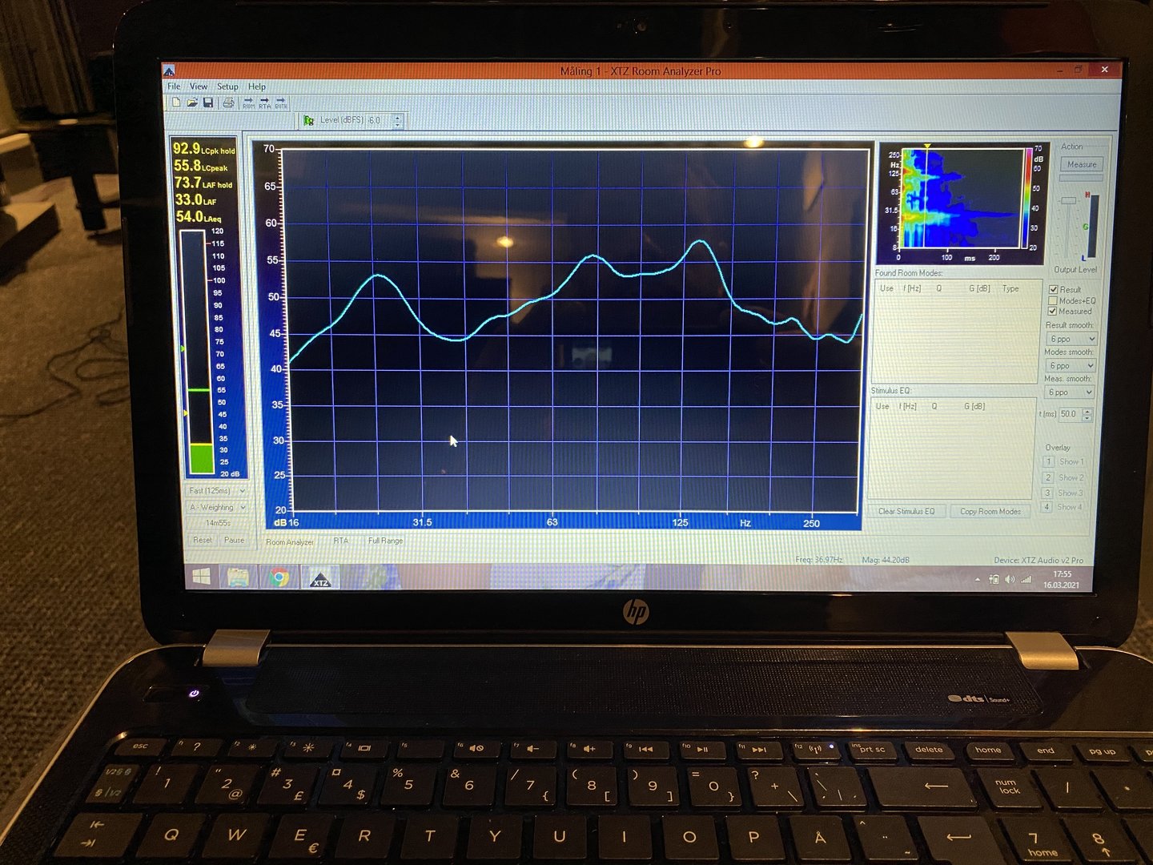Open the Meas. smooth dropdown

1069,392
